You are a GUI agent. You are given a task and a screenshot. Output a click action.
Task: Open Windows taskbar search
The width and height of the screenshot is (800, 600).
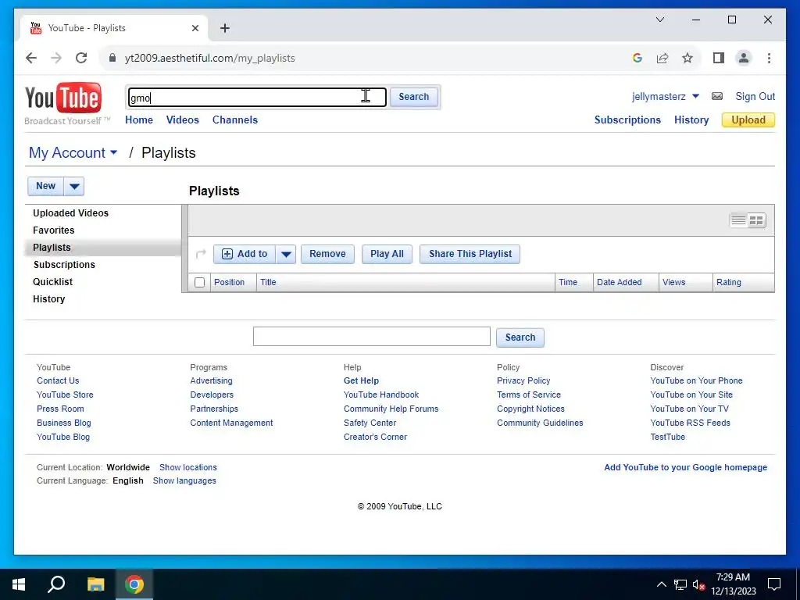click(56, 584)
